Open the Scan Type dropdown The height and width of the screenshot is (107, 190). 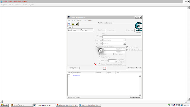coord(114,40)
